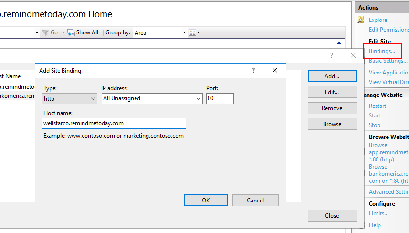
Task: Click the blue Help icon in Actions
Action: [x=361, y=225]
